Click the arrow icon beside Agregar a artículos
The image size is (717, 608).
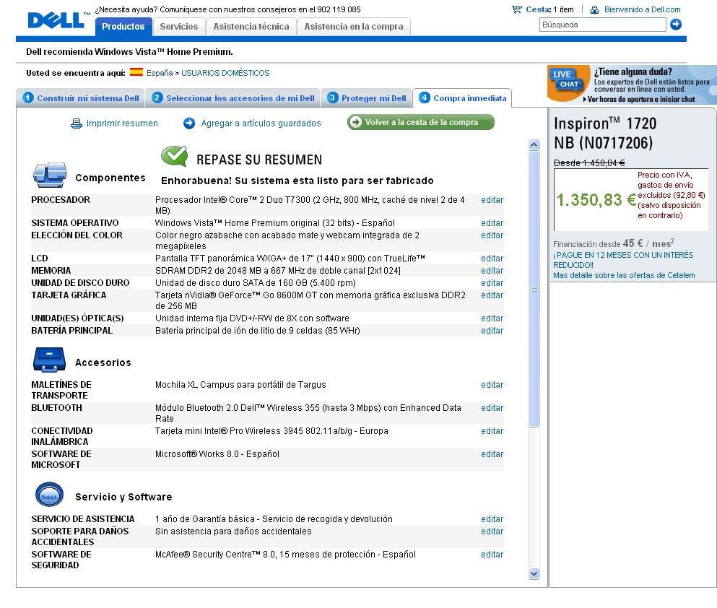click(x=189, y=123)
